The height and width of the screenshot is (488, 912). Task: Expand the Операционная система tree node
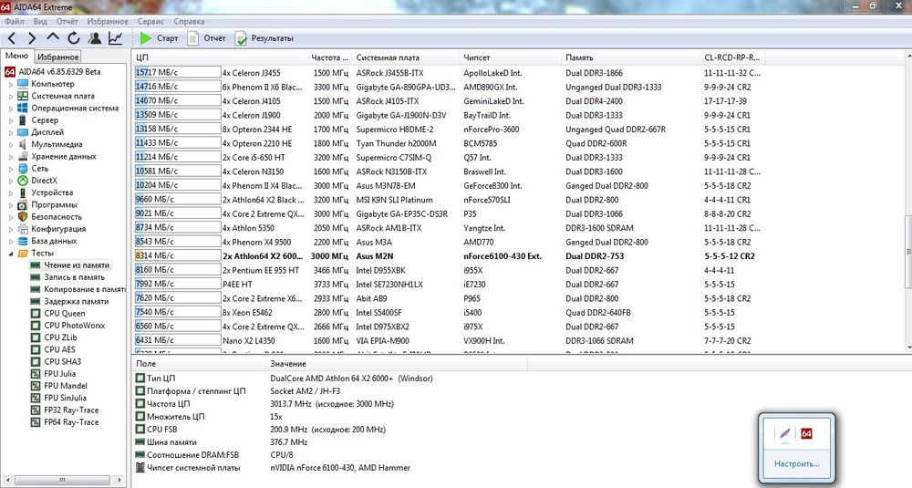(x=10, y=109)
